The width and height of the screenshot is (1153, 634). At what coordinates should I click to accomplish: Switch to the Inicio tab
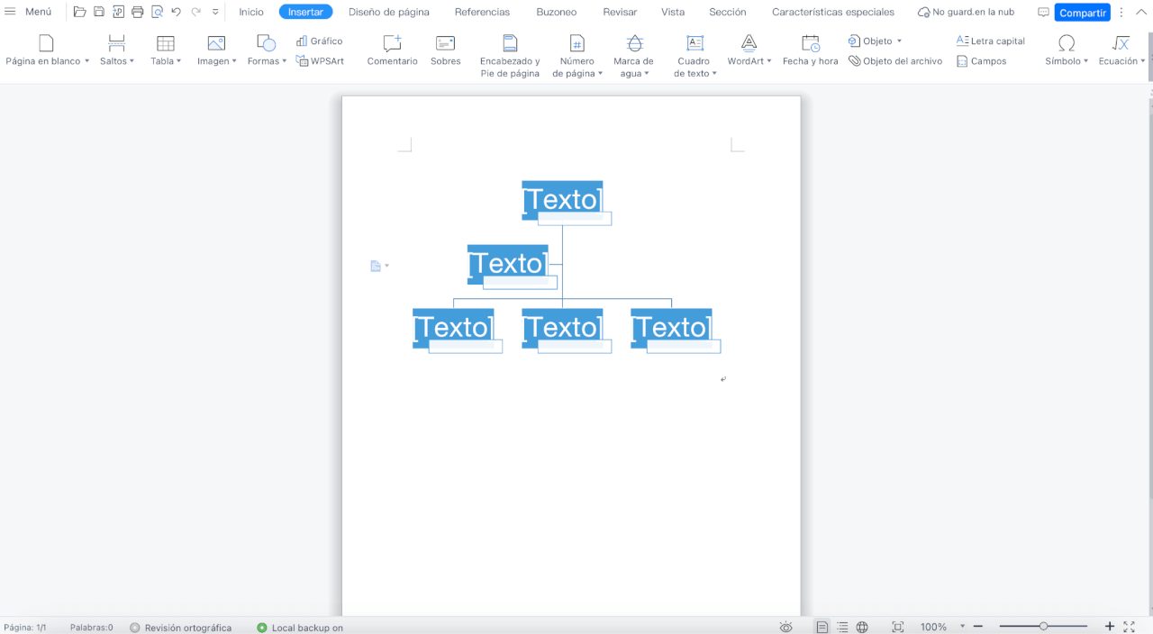coord(251,12)
